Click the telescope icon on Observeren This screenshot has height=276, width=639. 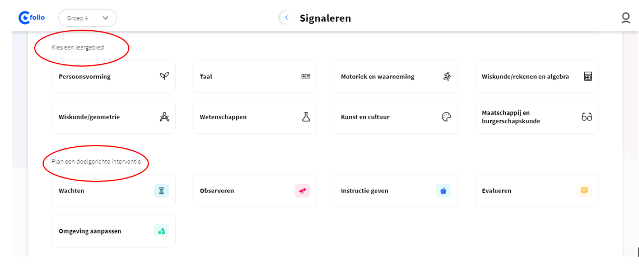pos(302,191)
